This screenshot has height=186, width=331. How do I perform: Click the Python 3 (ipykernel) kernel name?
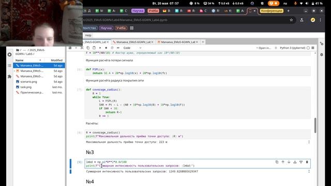[293, 48]
